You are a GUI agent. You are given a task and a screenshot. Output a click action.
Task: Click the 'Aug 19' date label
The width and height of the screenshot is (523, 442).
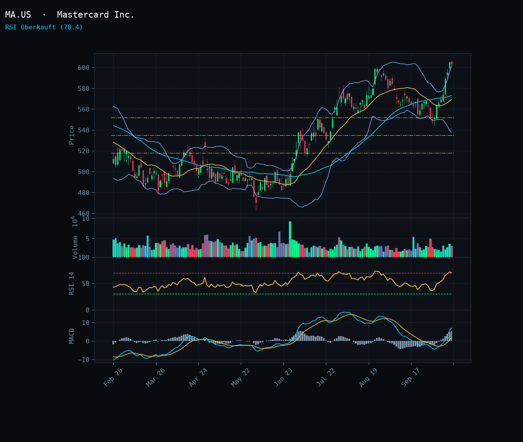(368, 377)
